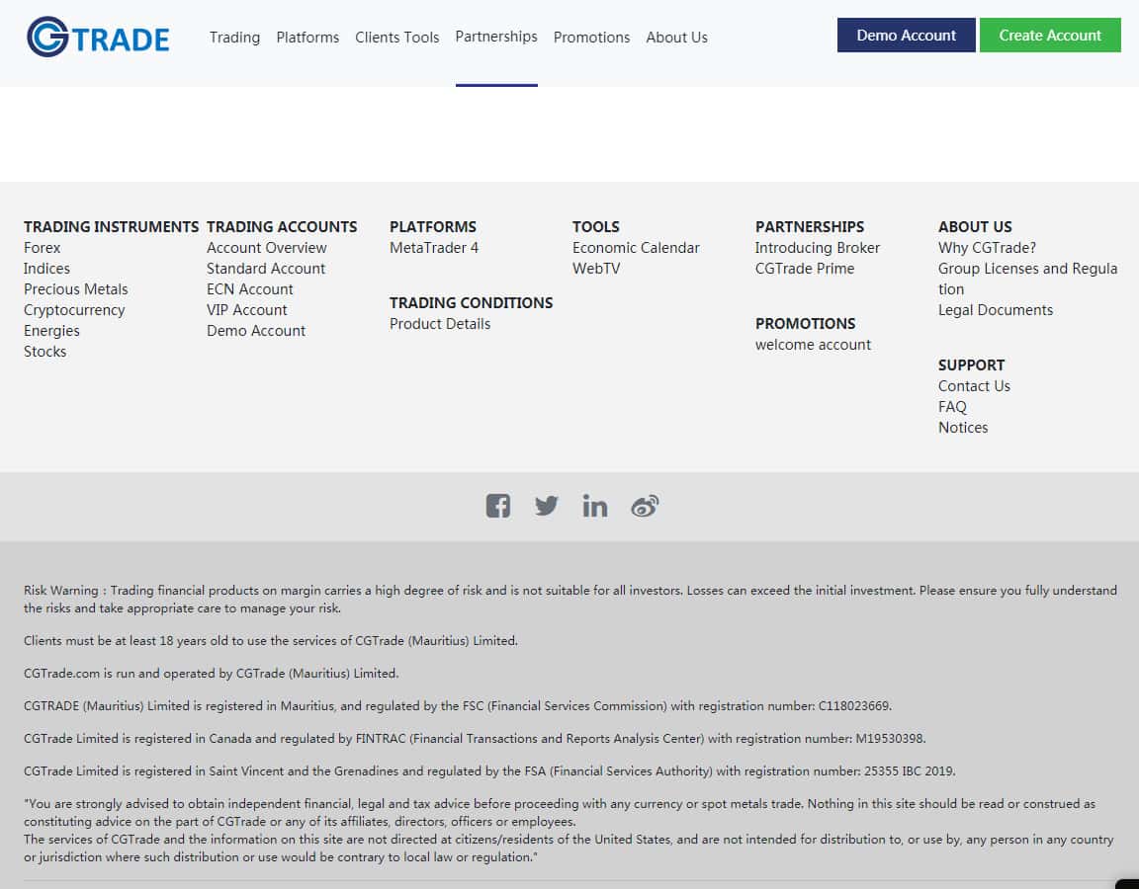Image resolution: width=1139 pixels, height=889 pixels.
Task: Open the Precious Metals link
Action: pyautogui.click(x=75, y=288)
